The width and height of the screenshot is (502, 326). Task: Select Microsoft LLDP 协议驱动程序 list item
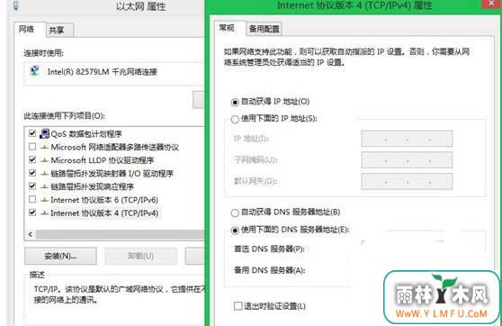(103, 160)
